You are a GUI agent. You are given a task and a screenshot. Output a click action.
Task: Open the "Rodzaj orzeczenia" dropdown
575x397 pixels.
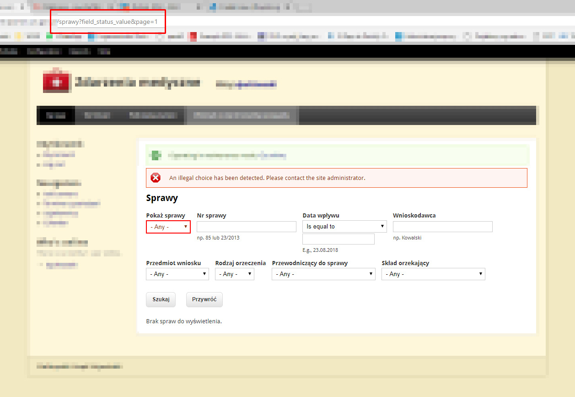tap(234, 274)
